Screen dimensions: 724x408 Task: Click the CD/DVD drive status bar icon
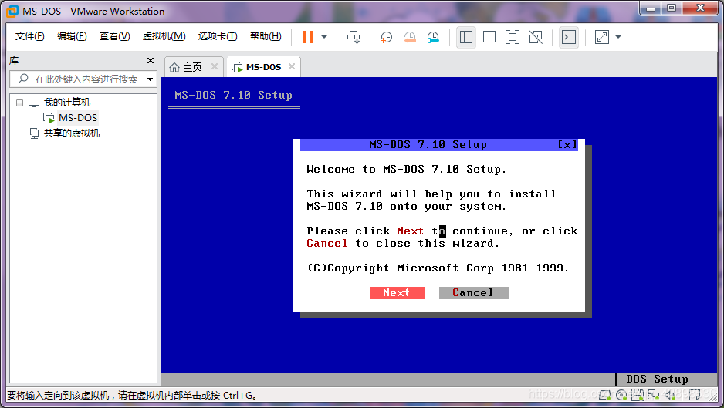621,395
